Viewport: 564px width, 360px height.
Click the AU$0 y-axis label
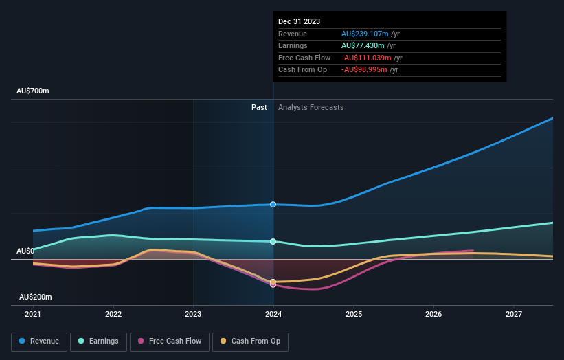[25, 251]
